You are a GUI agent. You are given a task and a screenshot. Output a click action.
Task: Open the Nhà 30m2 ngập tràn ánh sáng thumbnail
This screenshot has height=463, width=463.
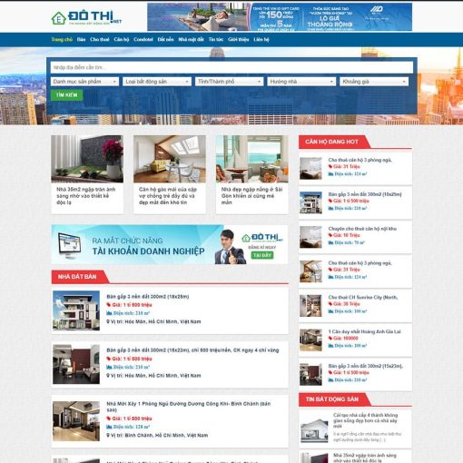point(87,159)
